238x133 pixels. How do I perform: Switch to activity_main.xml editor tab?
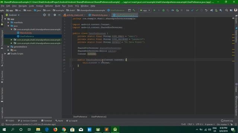click(74, 15)
